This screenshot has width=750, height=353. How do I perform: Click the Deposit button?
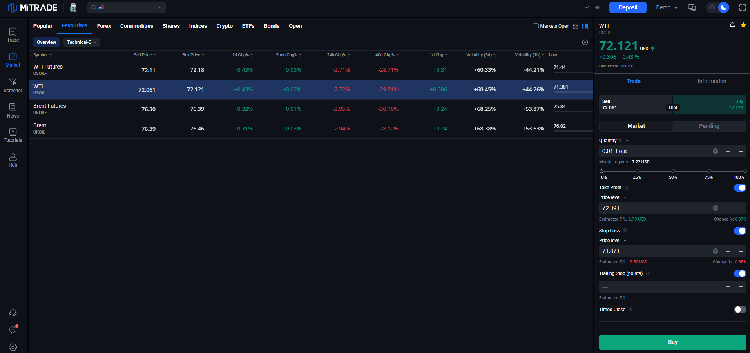[x=628, y=7]
